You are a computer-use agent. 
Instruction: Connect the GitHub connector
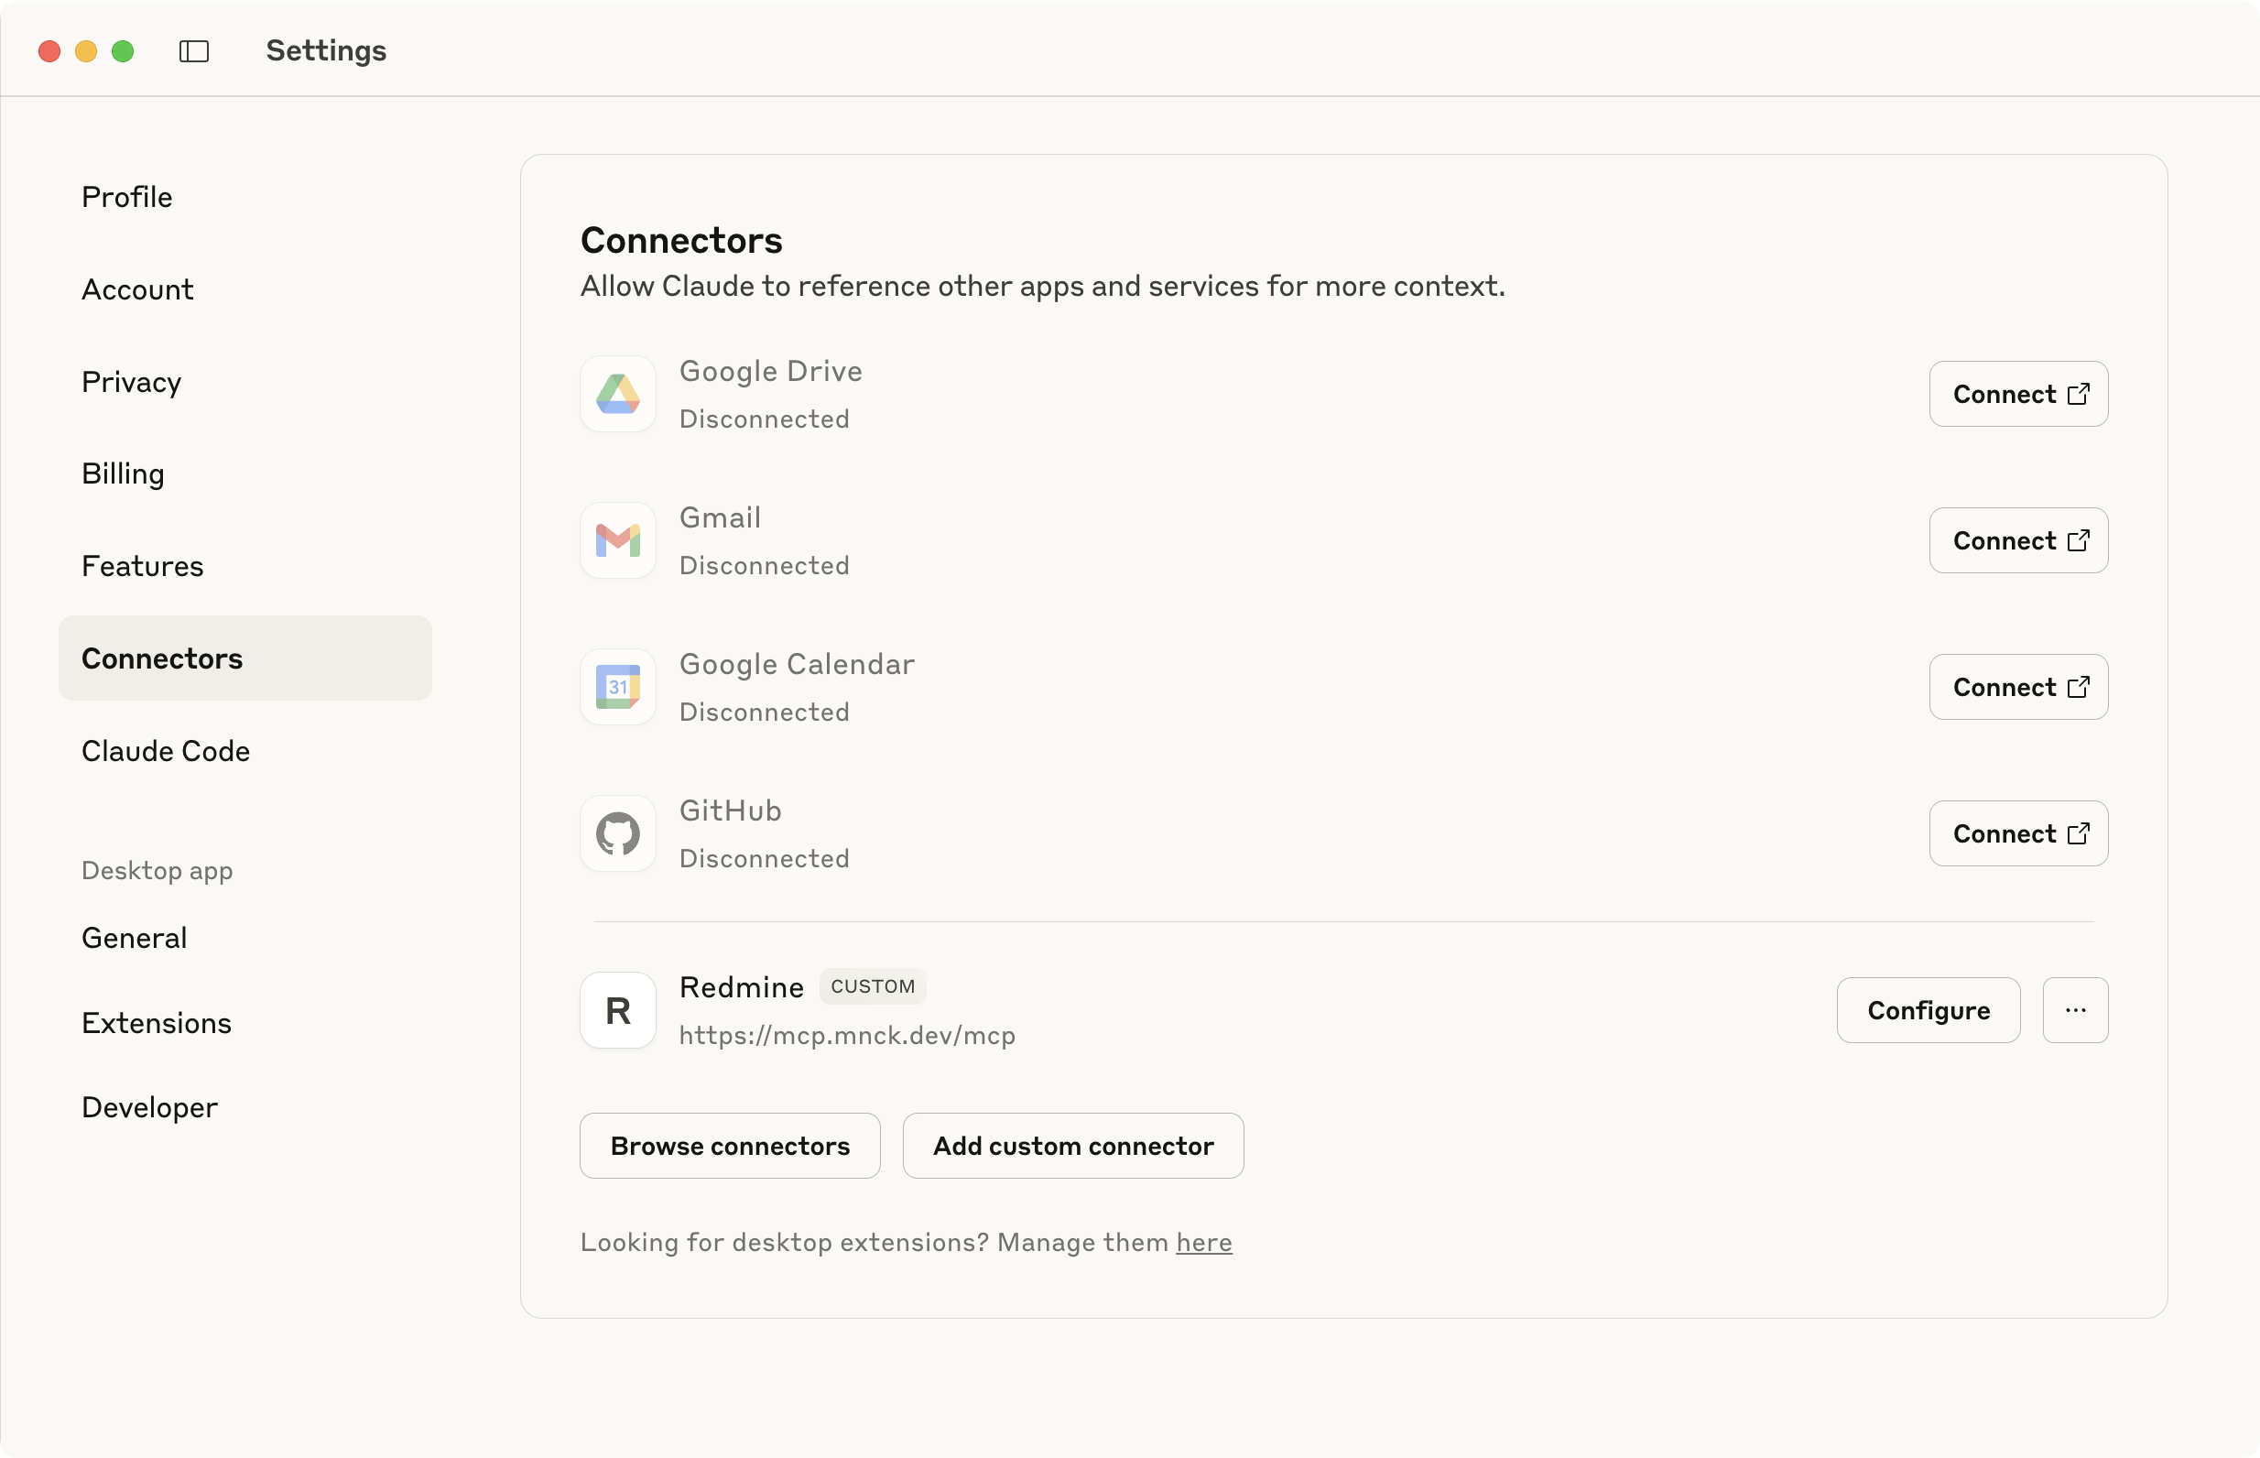tap(2017, 834)
